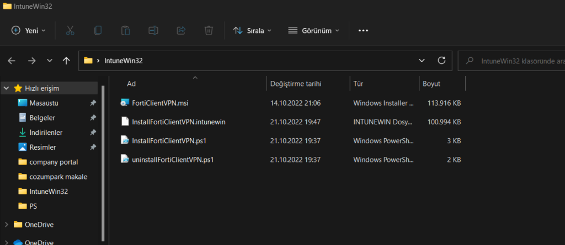The image size is (565, 245).
Task: Expand the first OneDrive tree node
Action: (x=6, y=225)
